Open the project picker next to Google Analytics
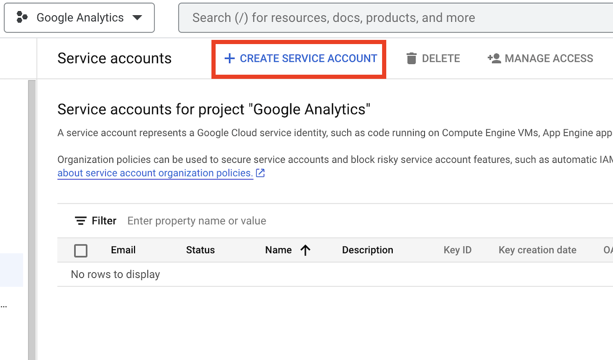The width and height of the screenshot is (613, 360). click(138, 17)
